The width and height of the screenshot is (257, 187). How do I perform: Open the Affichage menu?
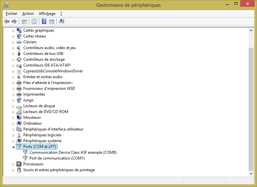pos(47,14)
